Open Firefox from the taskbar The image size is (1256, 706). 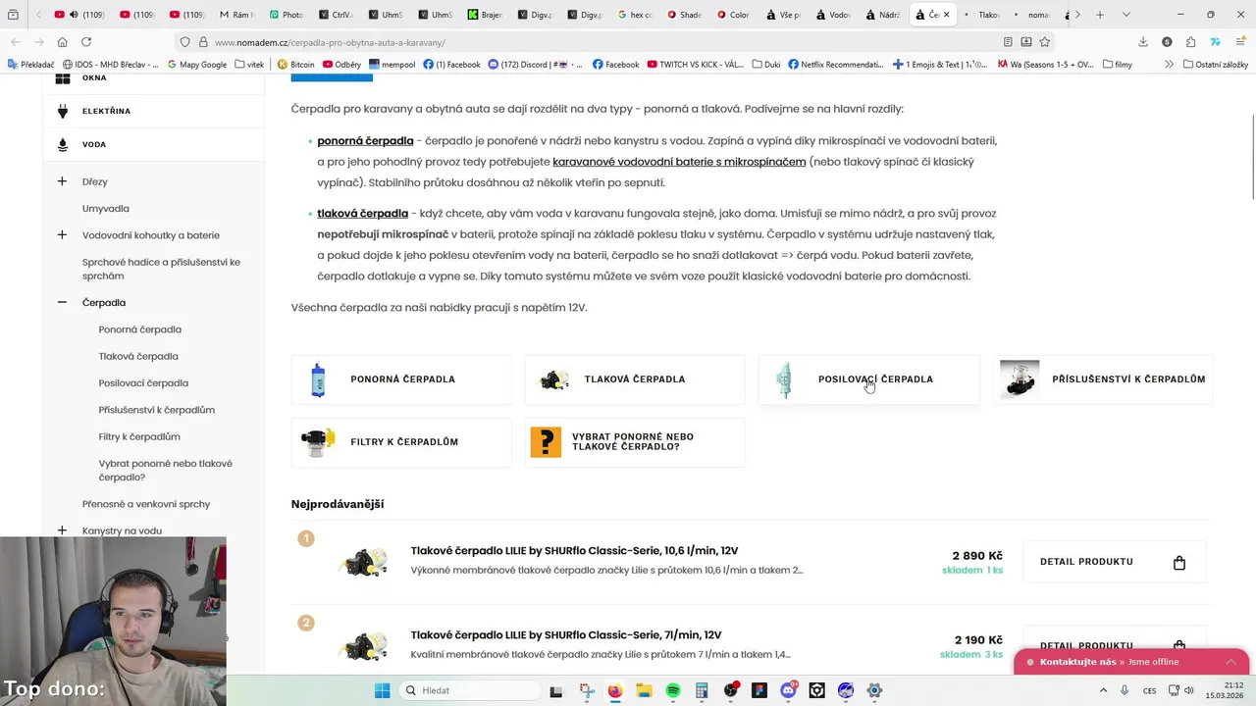[615, 690]
